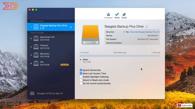195x109 pixels.
Task: Select the Preboot volume
Action: tap(51, 47)
